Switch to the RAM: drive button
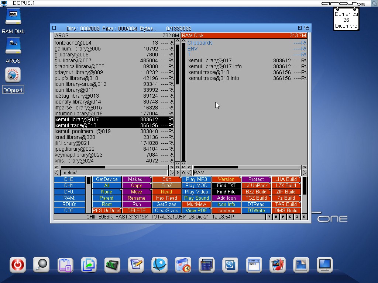This screenshot has height=283, width=378. pyautogui.click(x=69, y=198)
